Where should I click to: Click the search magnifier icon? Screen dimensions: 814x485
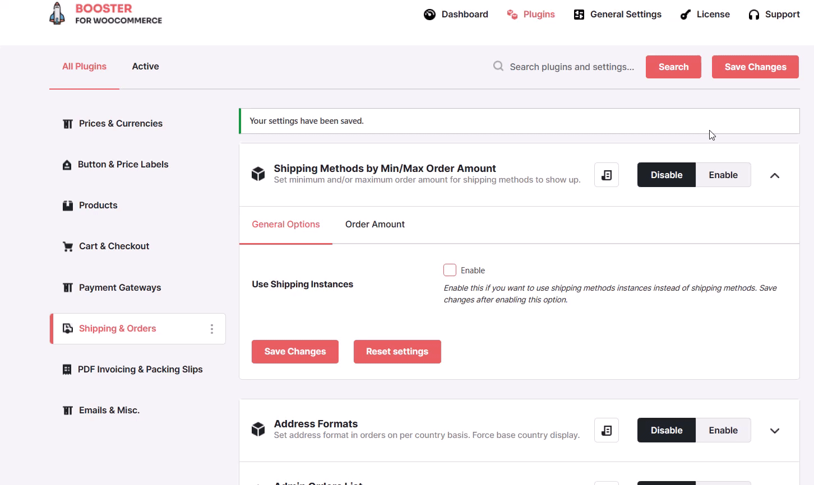point(498,66)
